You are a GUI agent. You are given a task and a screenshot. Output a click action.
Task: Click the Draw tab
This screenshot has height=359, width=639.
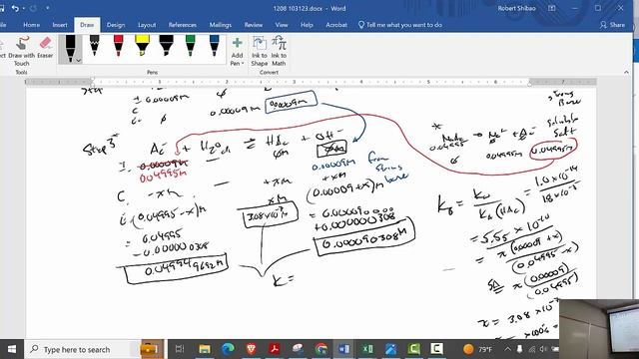[87, 25]
